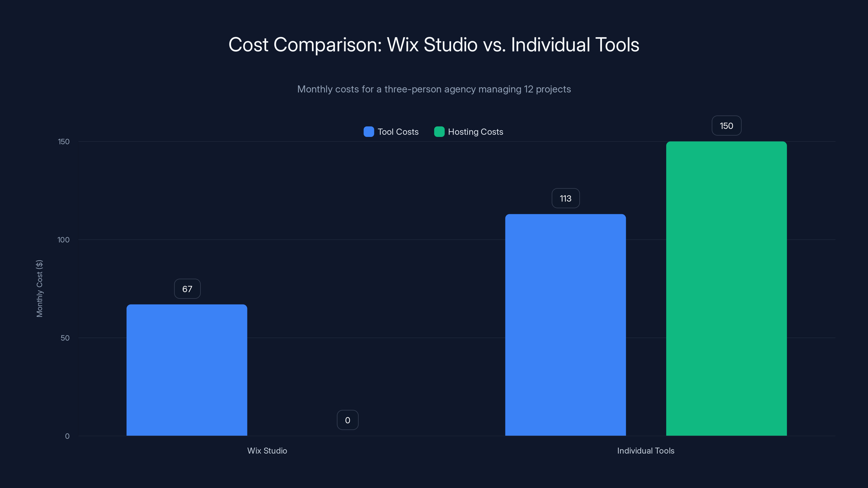This screenshot has width=868, height=488.
Task: Click the 113 data label
Action: (566, 198)
